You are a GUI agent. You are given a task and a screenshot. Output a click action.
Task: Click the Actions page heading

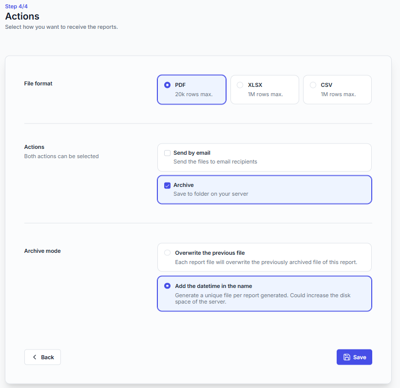[x=22, y=16]
